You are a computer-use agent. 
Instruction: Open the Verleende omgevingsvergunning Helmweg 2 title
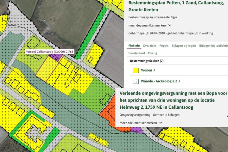(x=174, y=100)
